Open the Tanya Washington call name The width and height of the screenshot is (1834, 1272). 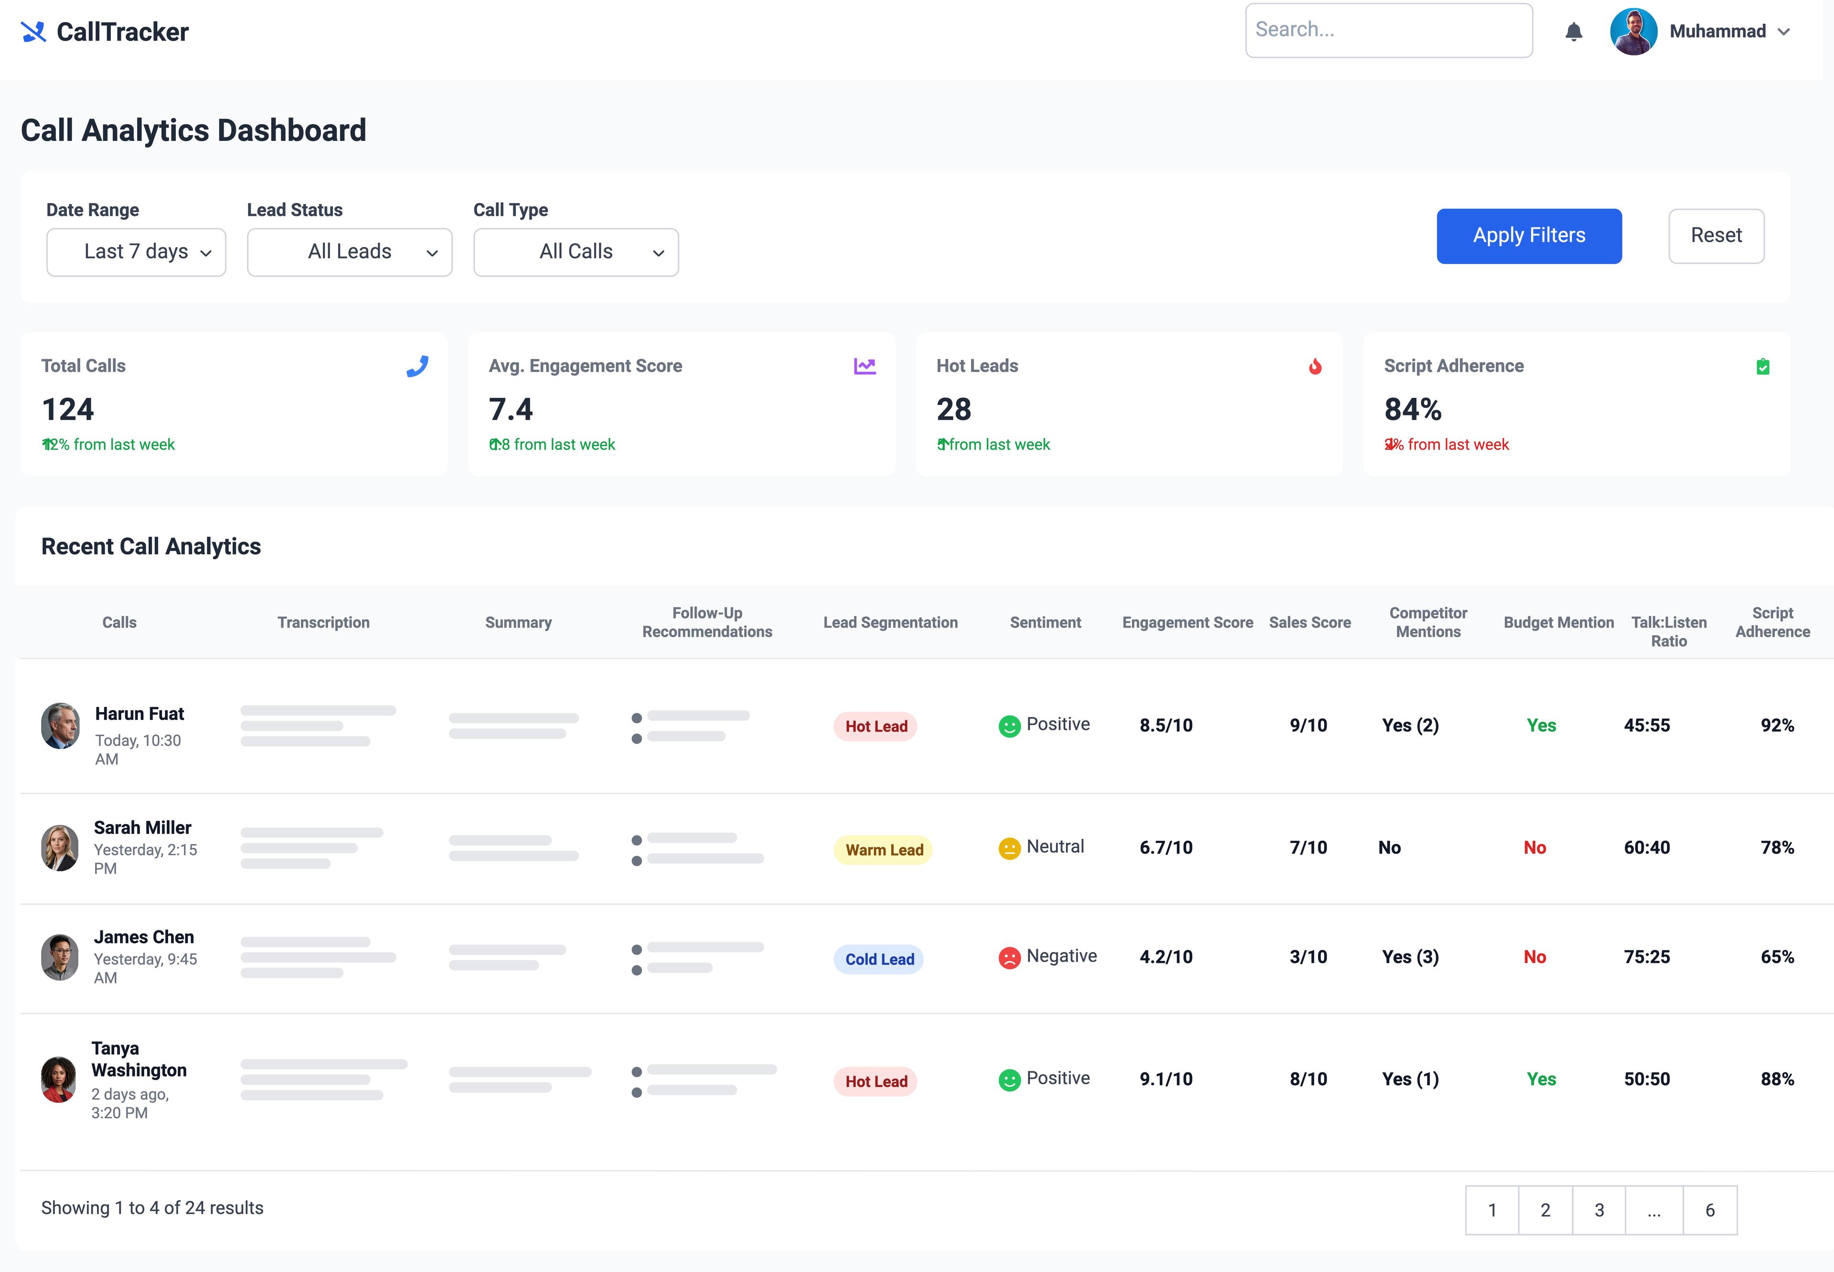tap(139, 1058)
